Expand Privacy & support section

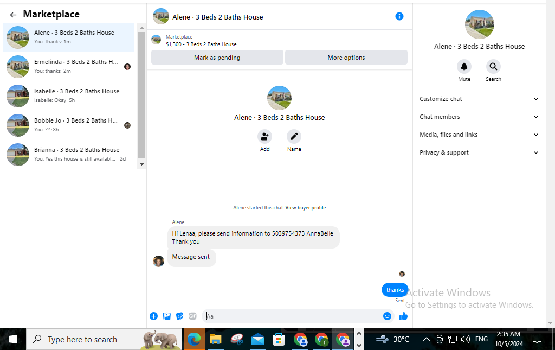coord(479,152)
